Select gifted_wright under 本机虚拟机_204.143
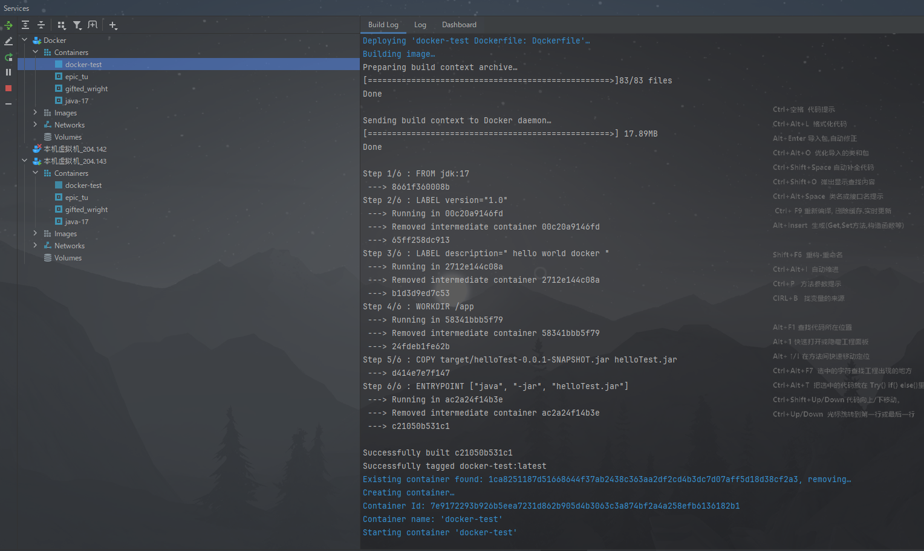The width and height of the screenshot is (924, 551). pos(86,210)
